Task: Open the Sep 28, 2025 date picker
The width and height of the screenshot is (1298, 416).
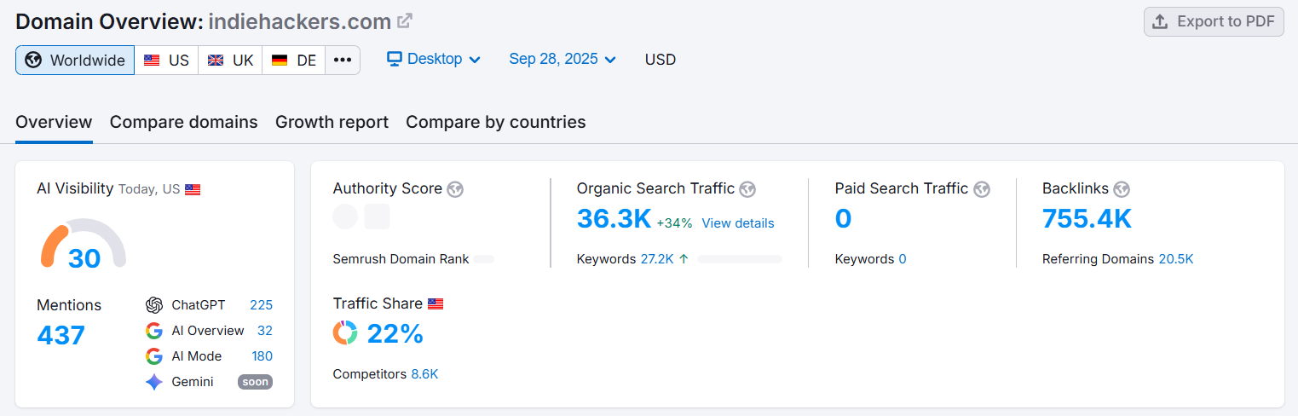Action: 562,59
